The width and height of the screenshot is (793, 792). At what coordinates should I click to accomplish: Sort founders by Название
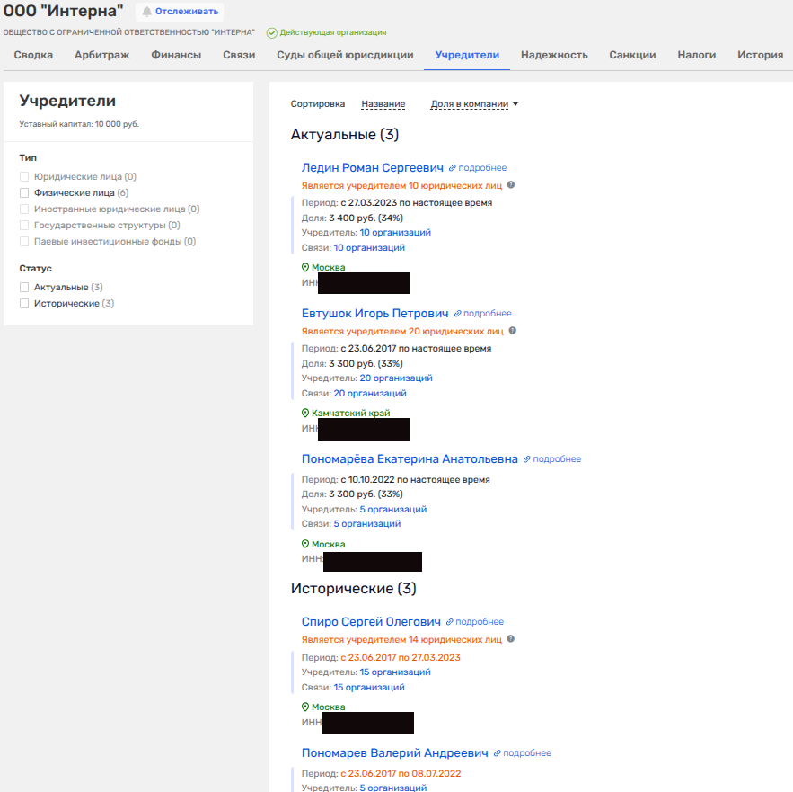tap(383, 104)
